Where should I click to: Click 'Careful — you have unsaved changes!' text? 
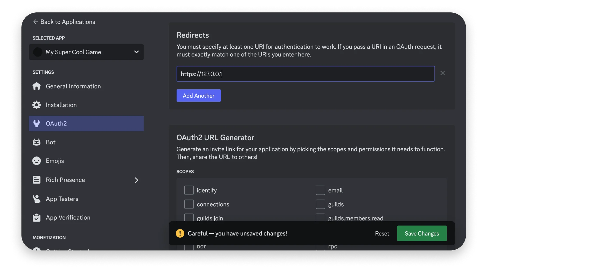tap(237, 233)
